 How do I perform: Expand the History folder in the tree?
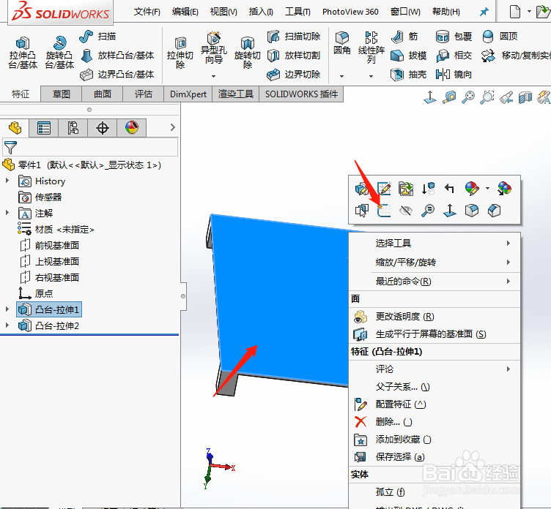[7, 181]
